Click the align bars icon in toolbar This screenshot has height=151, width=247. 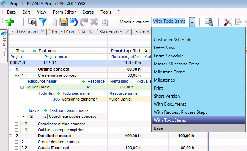click(x=238, y=22)
